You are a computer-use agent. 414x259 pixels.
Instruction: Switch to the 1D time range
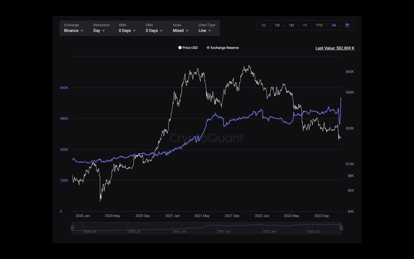click(x=263, y=25)
